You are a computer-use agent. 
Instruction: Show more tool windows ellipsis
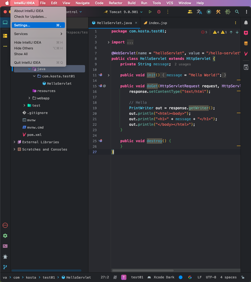click(5, 46)
